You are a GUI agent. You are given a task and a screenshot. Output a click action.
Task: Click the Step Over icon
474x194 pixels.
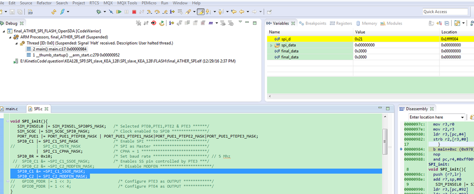click(x=157, y=12)
